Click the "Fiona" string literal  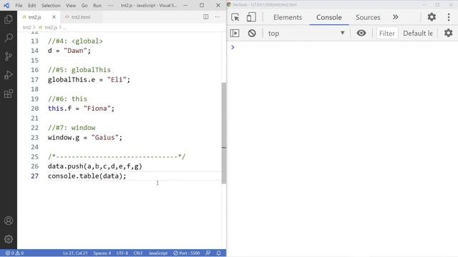pyautogui.click(x=97, y=109)
